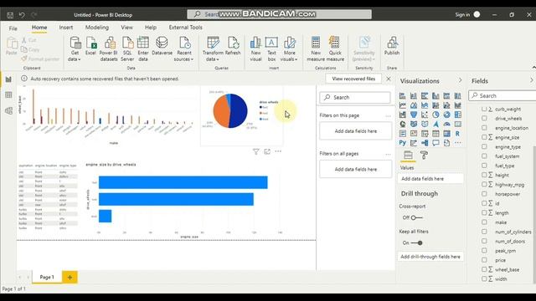Insert a Matrix visualization
This screenshot has width=536, height=301.
pyautogui.click(x=446, y=134)
